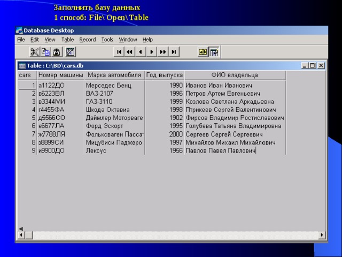Click the 'Марка автомобиля' column header
342x257 pixels.
114,75
